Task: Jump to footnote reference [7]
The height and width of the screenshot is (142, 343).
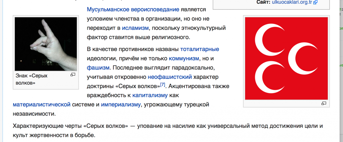Action: [163, 85]
